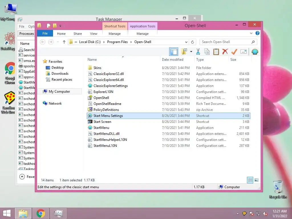Click Fewer details in Task Manager

point(27,177)
